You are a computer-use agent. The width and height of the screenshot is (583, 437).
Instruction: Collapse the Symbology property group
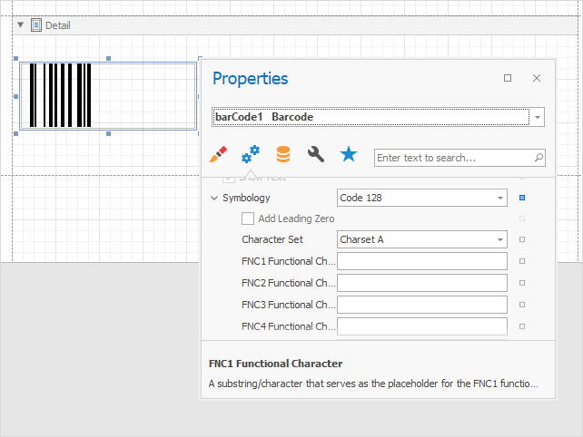tap(214, 198)
